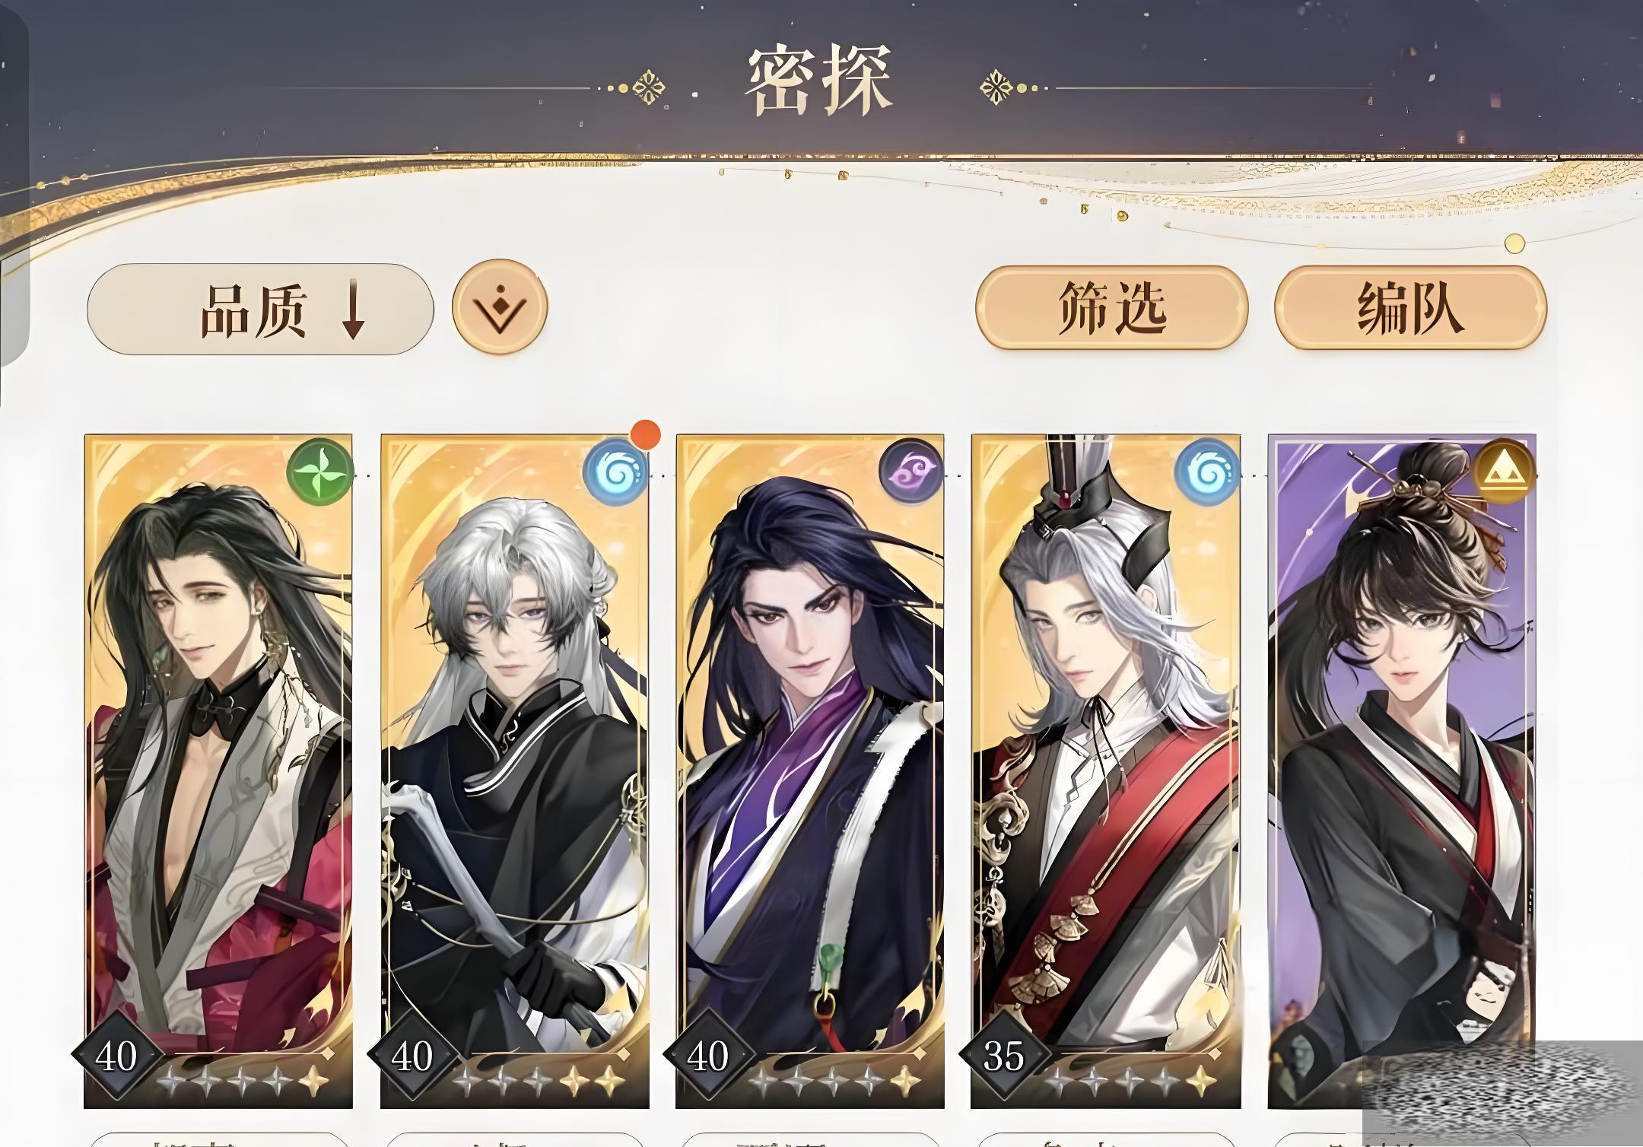Tap the red notification dot on second card
This screenshot has width=1643, height=1147.
click(646, 434)
